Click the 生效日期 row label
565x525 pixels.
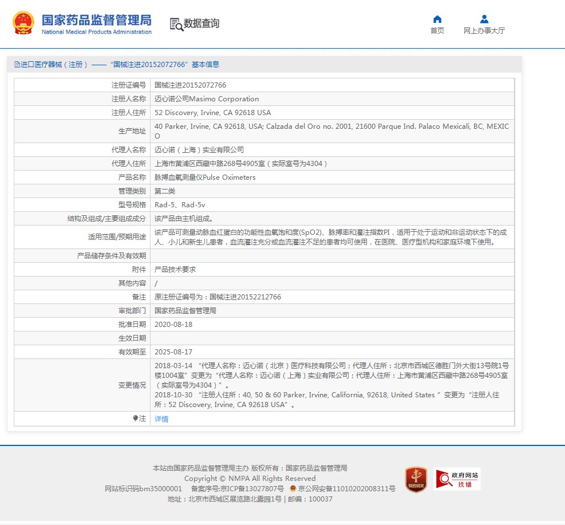tap(132, 338)
